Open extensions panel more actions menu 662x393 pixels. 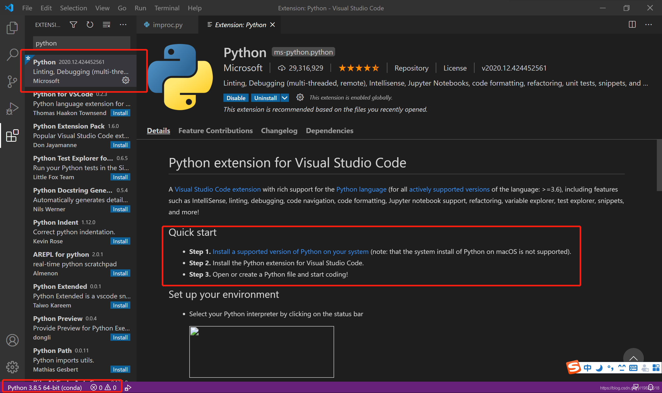(123, 25)
